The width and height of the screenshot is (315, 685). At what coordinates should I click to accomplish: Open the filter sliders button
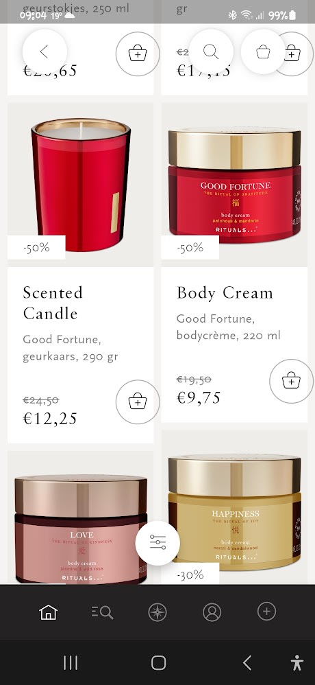(x=157, y=543)
